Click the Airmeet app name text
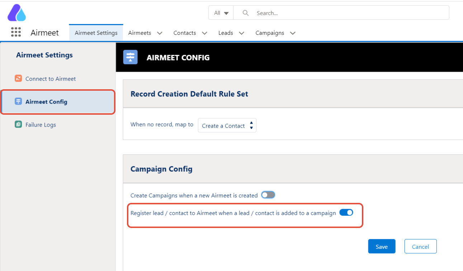463x271 pixels. 44,33
